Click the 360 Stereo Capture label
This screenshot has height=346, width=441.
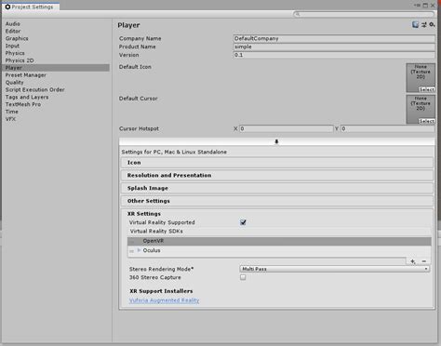pos(155,277)
